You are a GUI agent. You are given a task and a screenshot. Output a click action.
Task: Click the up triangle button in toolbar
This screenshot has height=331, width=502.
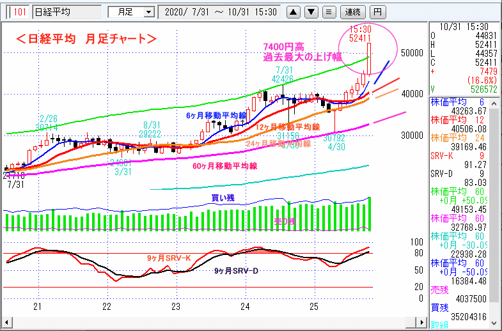[294, 12]
